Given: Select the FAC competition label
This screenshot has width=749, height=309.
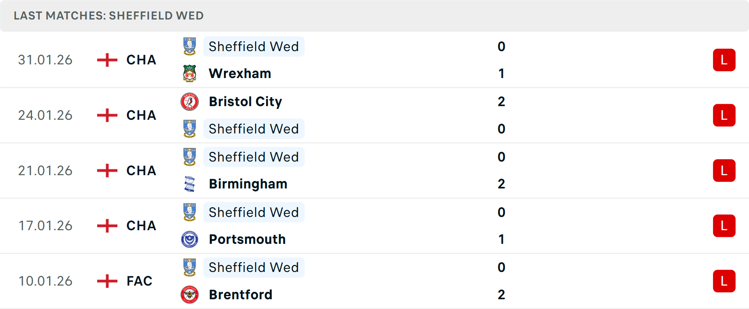Looking at the screenshot, I should point(139,281).
